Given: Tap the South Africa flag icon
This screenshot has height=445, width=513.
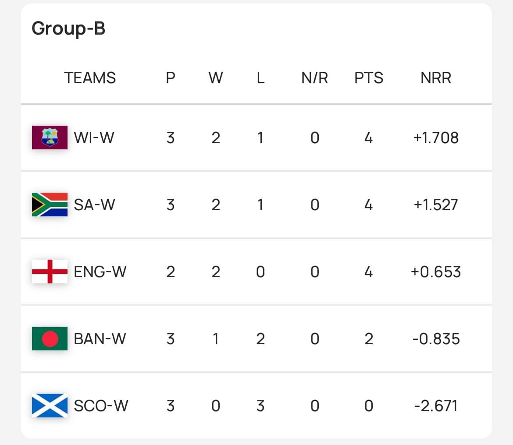Looking at the screenshot, I should point(50,205).
